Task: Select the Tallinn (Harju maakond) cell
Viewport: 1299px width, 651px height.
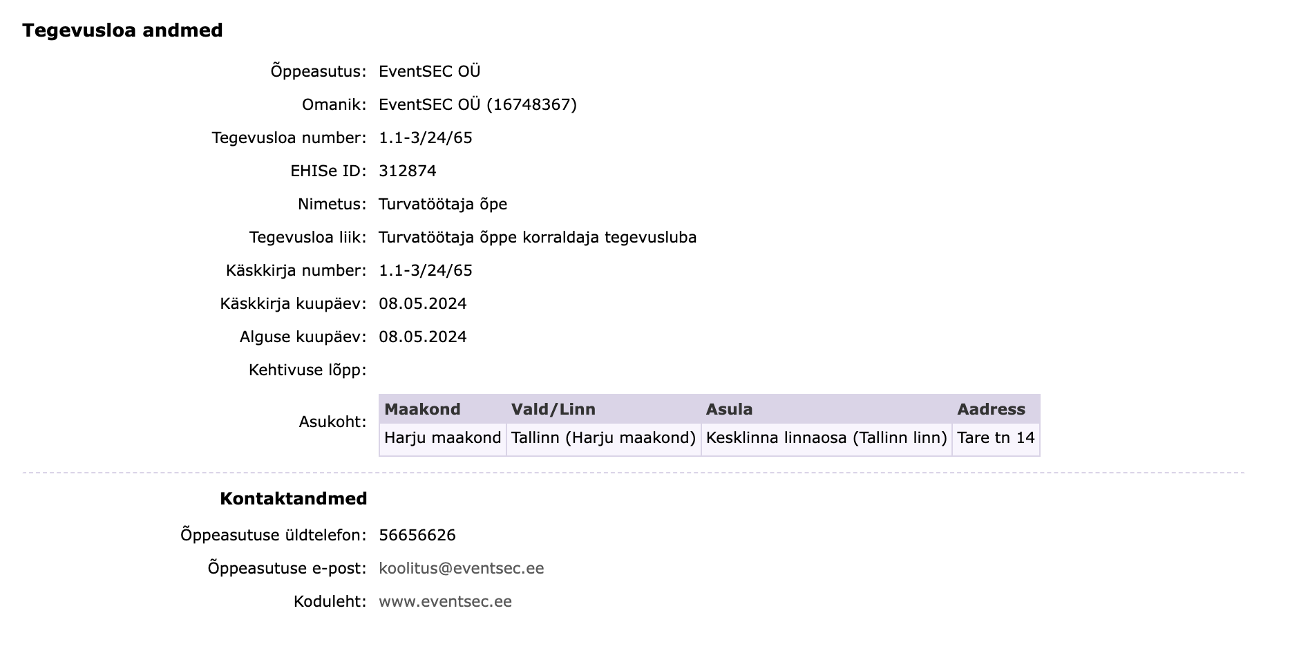Action: pos(604,439)
